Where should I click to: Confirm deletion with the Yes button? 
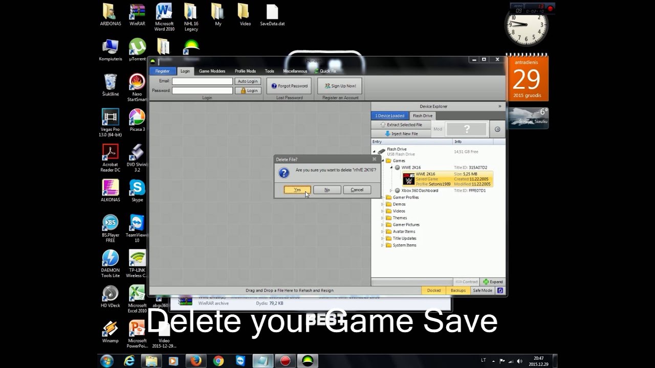[x=297, y=190]
